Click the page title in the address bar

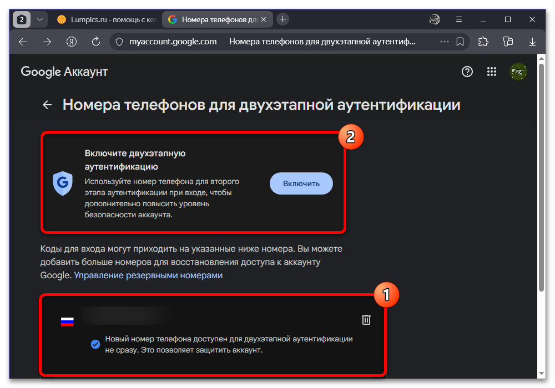[322, 42]
